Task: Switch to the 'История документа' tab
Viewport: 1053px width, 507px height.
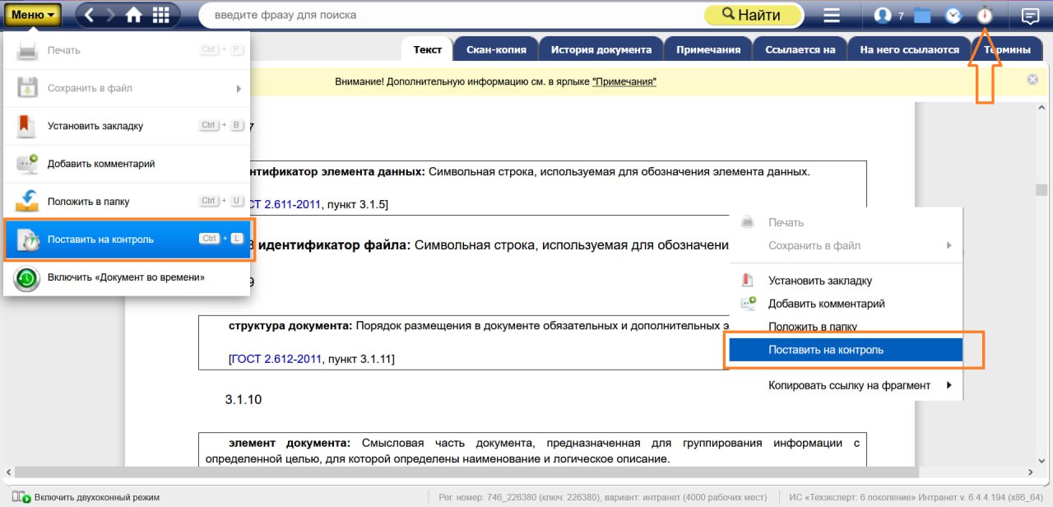Action: pyautogui.click(x=601, y=49)
